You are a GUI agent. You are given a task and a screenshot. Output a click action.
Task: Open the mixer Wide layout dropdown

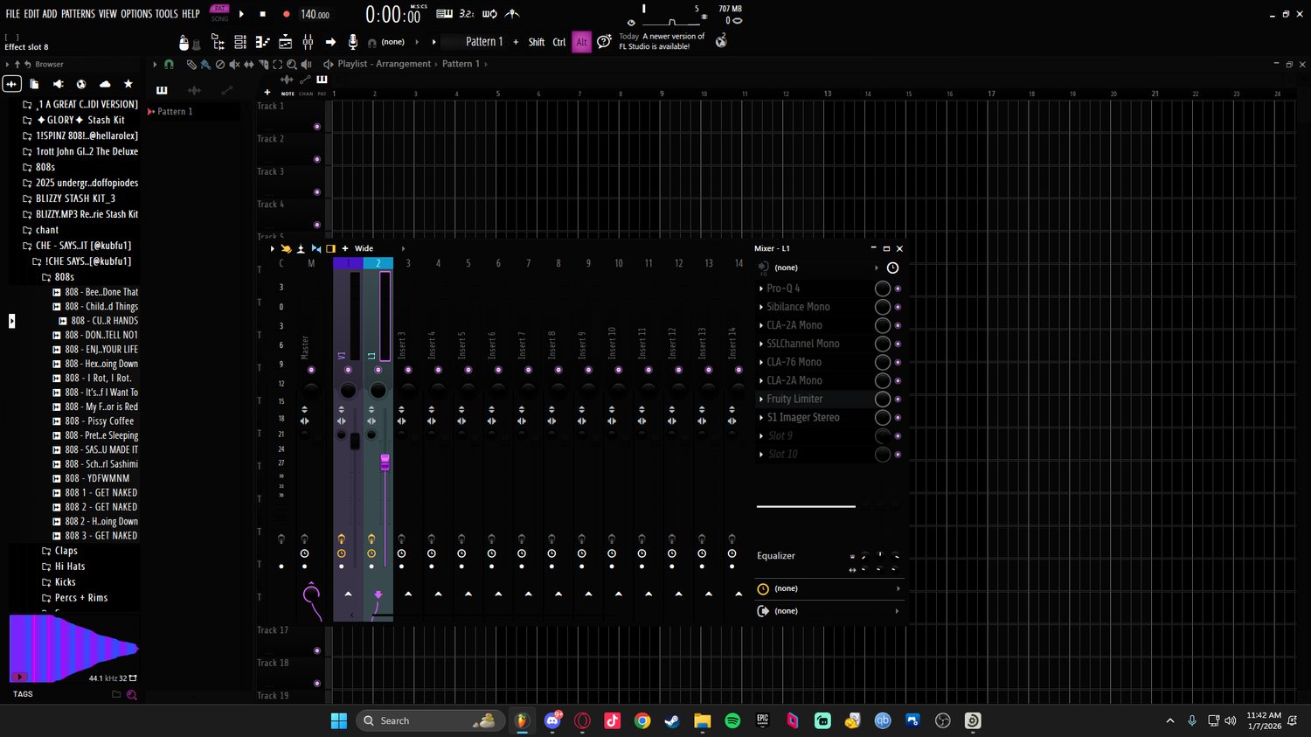(x=364, y=248)
